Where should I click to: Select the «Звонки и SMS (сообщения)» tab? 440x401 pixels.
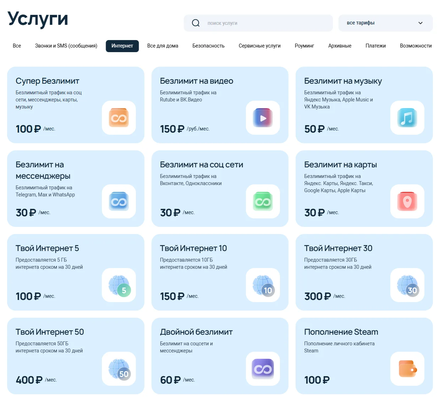tap(66, 46)
